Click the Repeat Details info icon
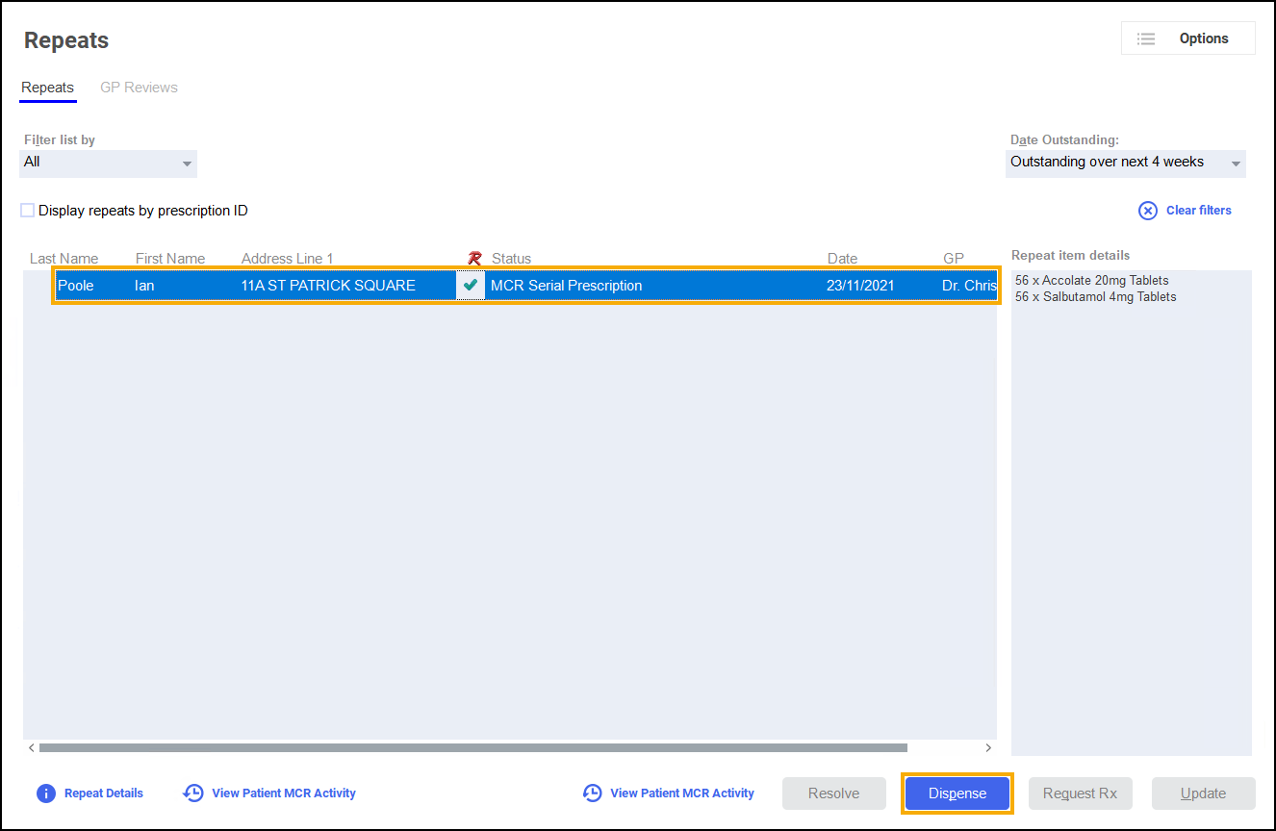The height and width of the screenshot is (831, 1276). pyautogui.click(x=45, y=793)
